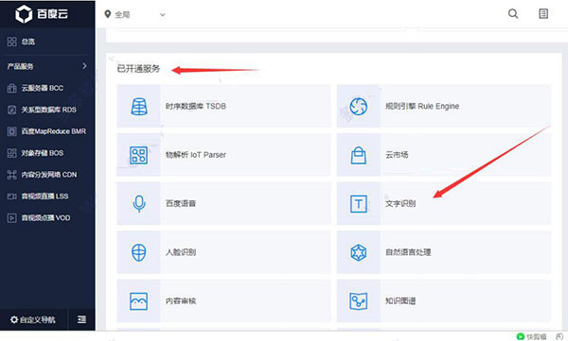Open 自定义导航 settings
This screenshot has width=568, height=341.
click(33, 319)
